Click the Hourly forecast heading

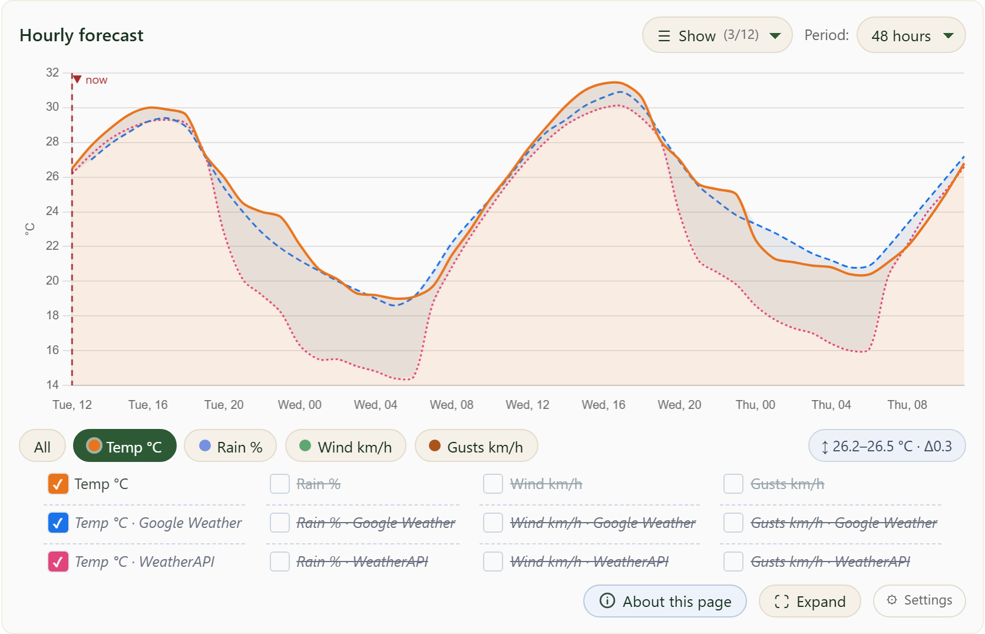tap(81, 35)
